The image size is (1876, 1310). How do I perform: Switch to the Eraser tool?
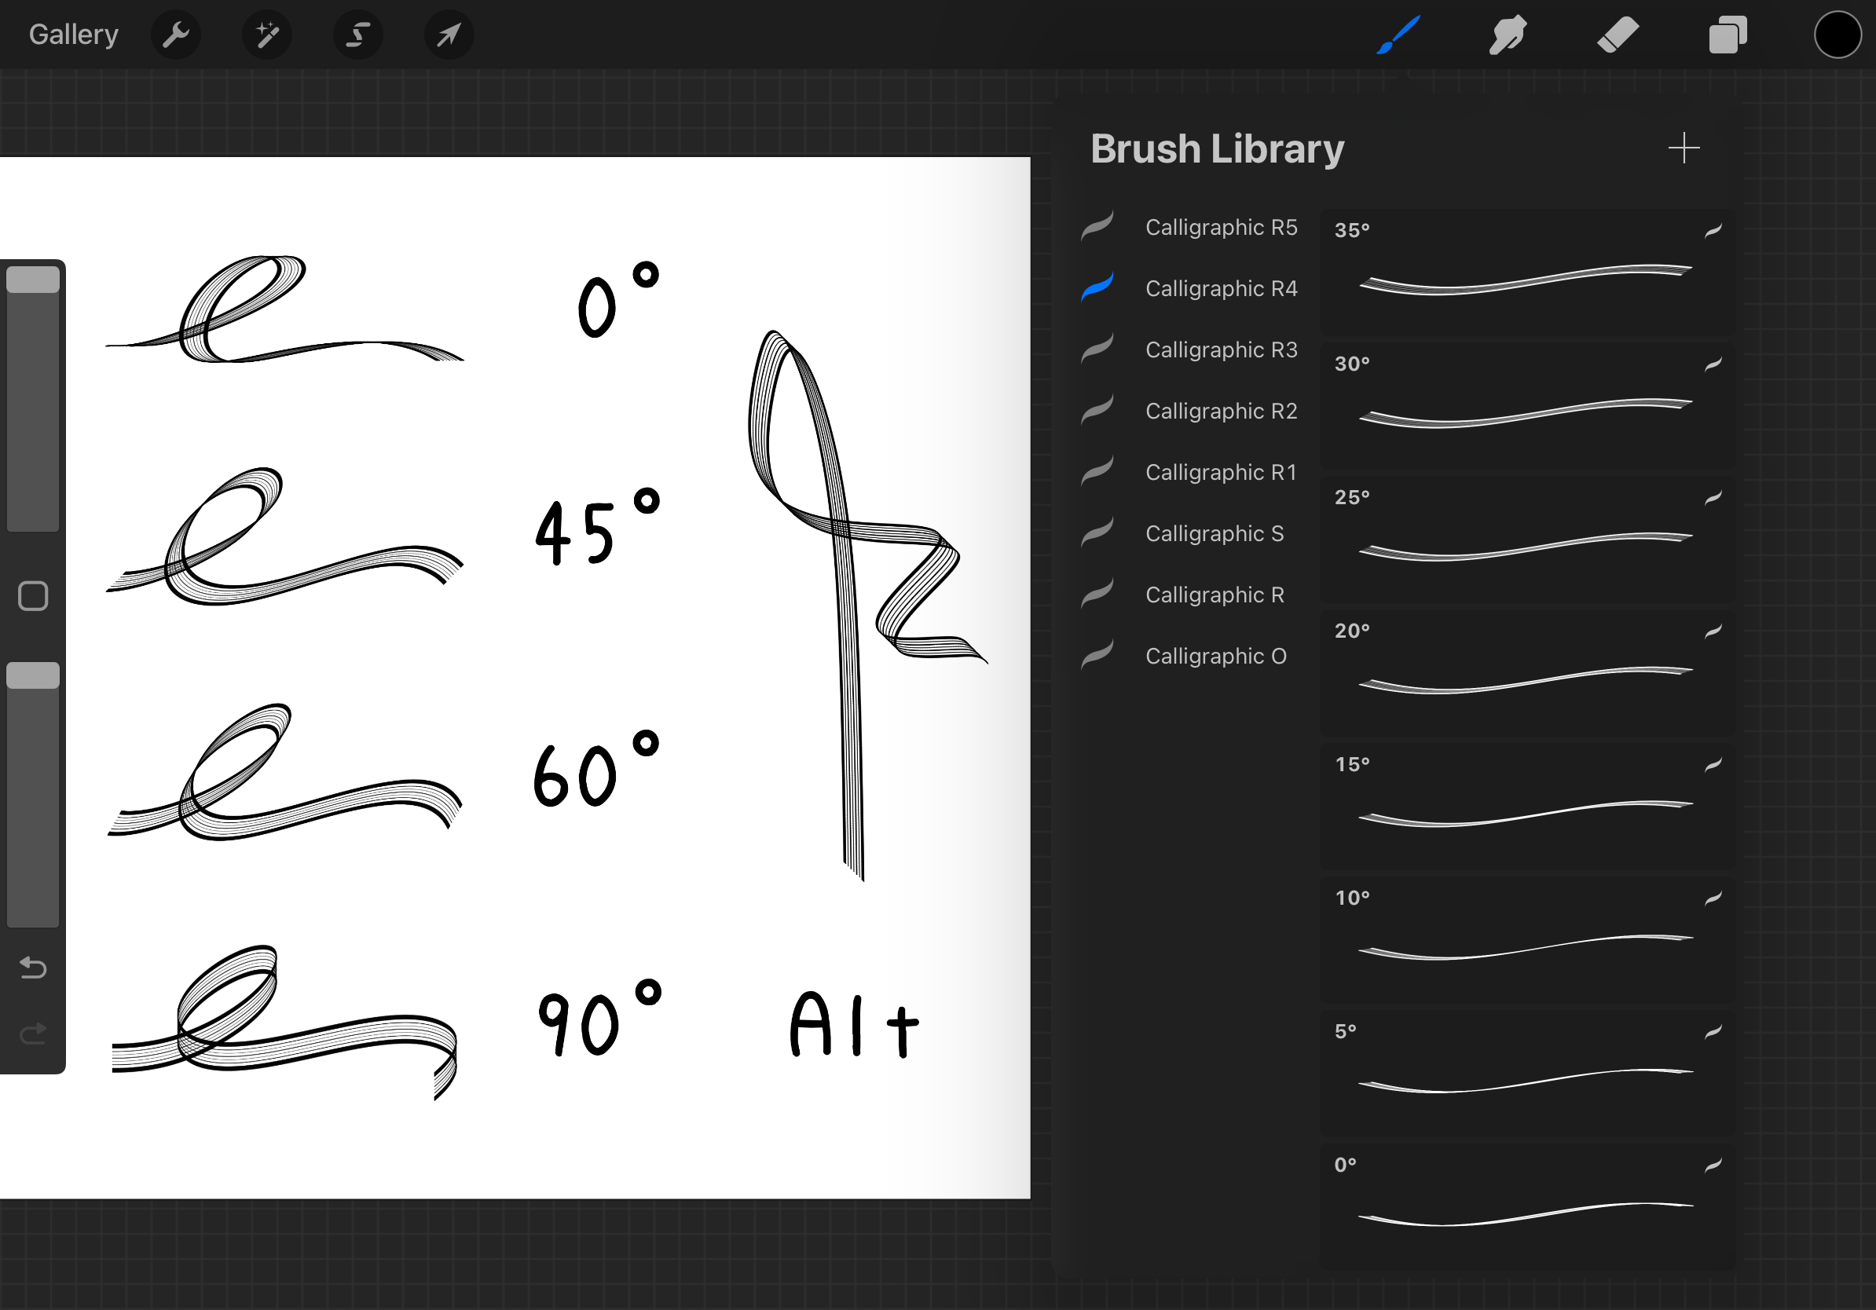click(1617, 35)
